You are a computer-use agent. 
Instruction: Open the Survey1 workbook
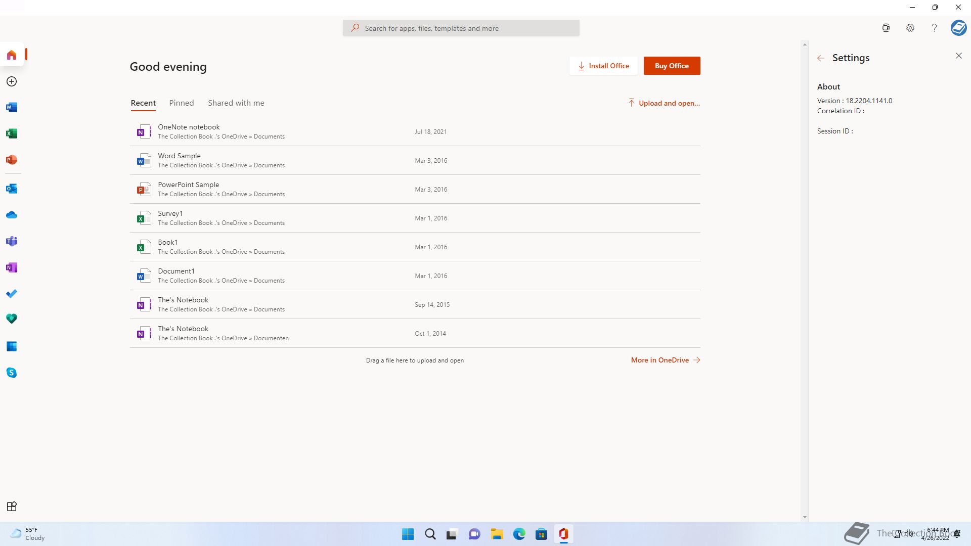[415, 218]
